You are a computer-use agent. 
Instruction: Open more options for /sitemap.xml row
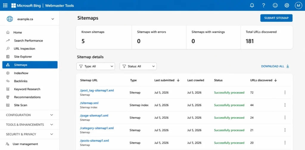tap(285, 105)
